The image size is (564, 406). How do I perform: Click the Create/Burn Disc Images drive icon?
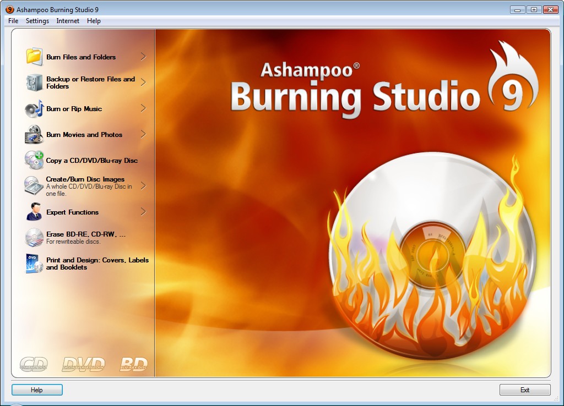coord(34,186)
